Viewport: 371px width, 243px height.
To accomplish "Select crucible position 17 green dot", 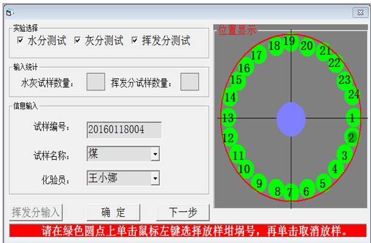I will click(x=258, y=55).
